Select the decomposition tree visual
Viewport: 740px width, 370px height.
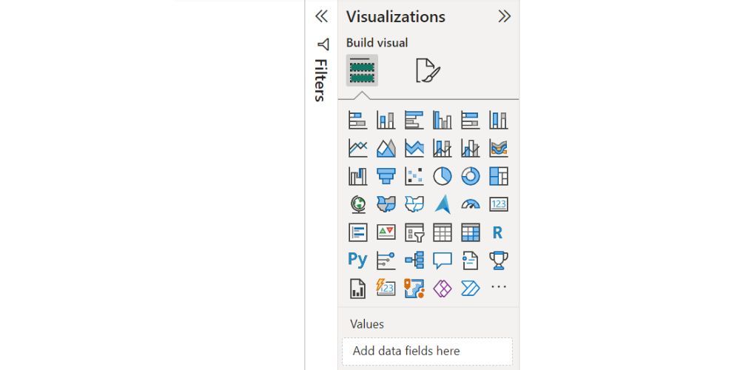click(414, 260)
